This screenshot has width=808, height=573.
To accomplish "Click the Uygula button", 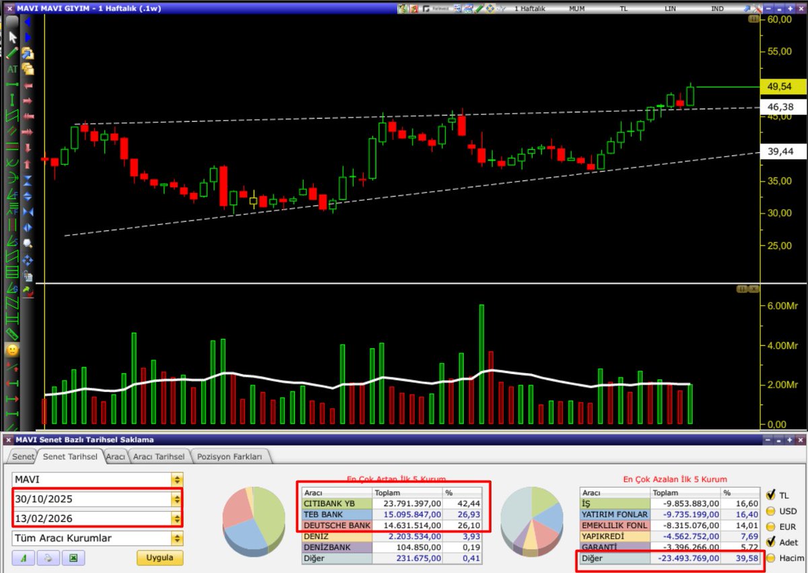I will tap(160, 558).
